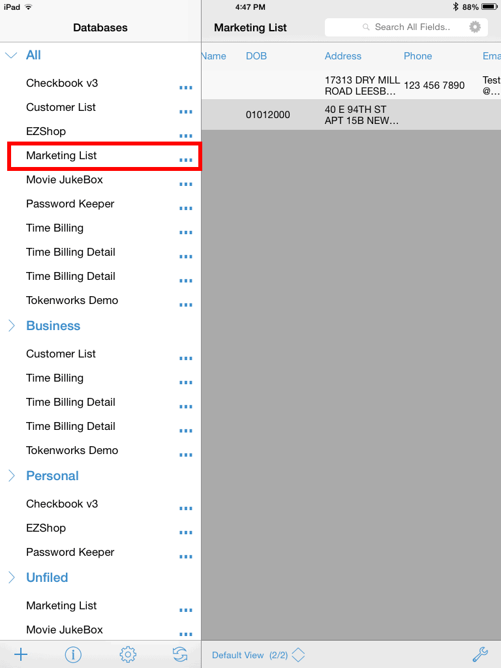Collapse the All category chevron
The width and height of the screenshot is (501, 668).
(x=11, y=55)
